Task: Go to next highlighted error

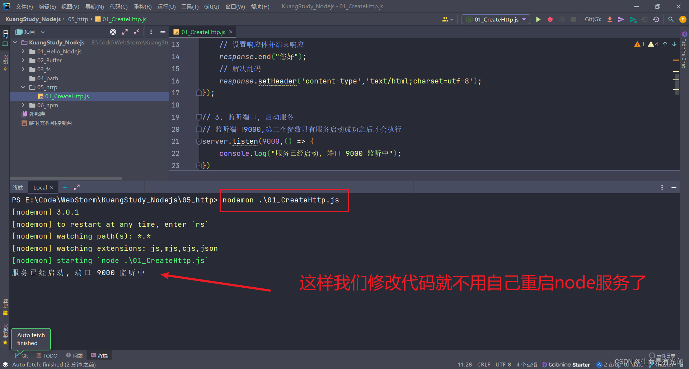Action: (674, 44)
